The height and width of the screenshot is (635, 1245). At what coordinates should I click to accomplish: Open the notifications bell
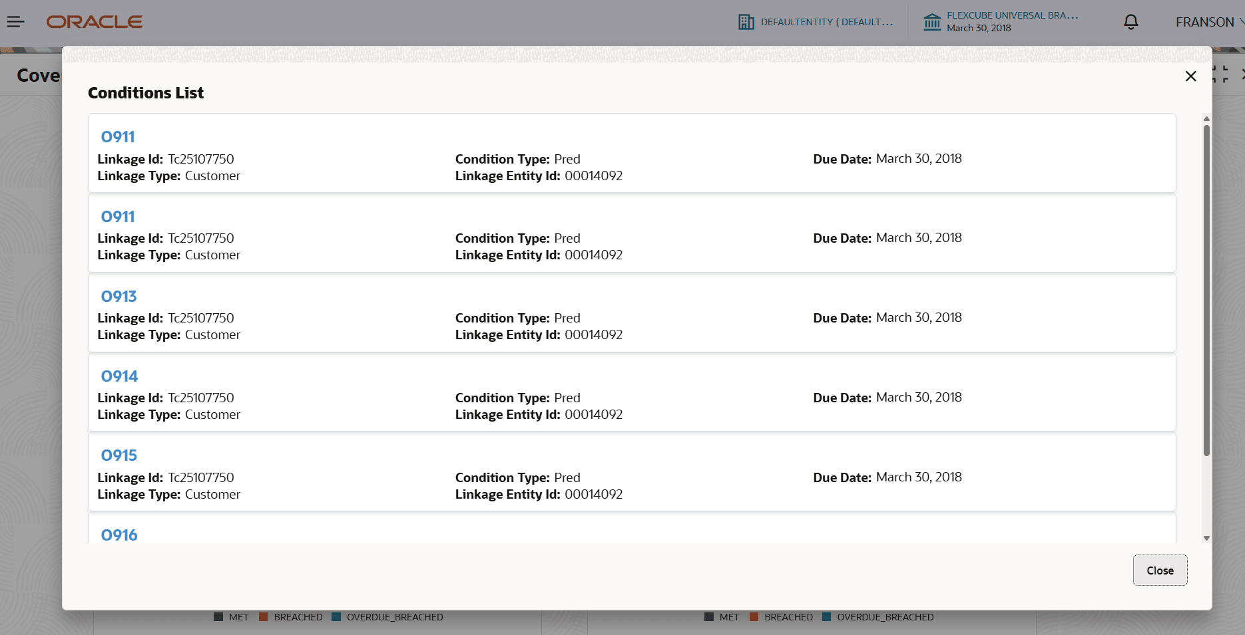point(1130,22)
